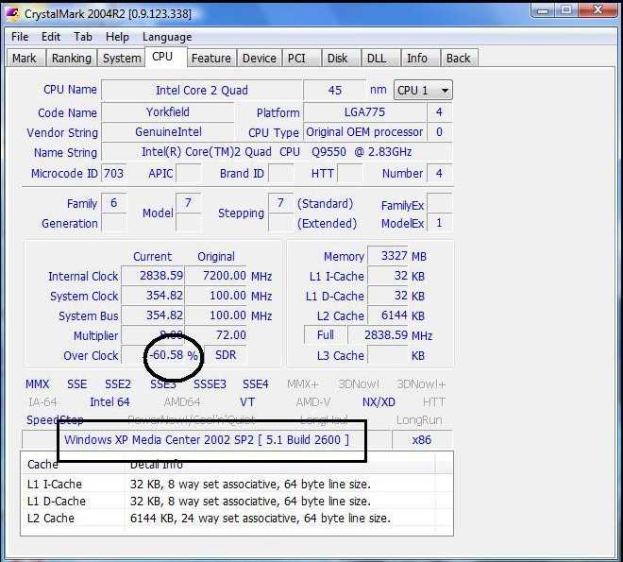Maximize the CrystalMark window

566,10
